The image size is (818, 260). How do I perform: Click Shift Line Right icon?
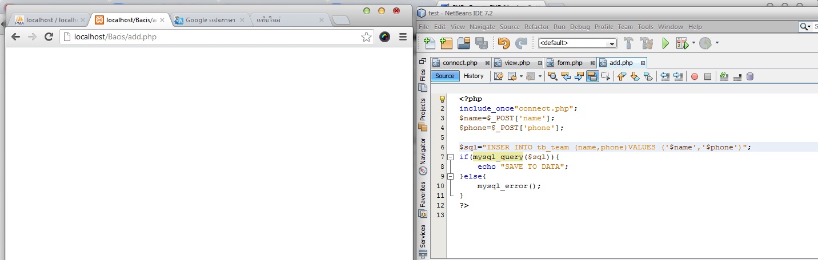(x=678, y=76)
